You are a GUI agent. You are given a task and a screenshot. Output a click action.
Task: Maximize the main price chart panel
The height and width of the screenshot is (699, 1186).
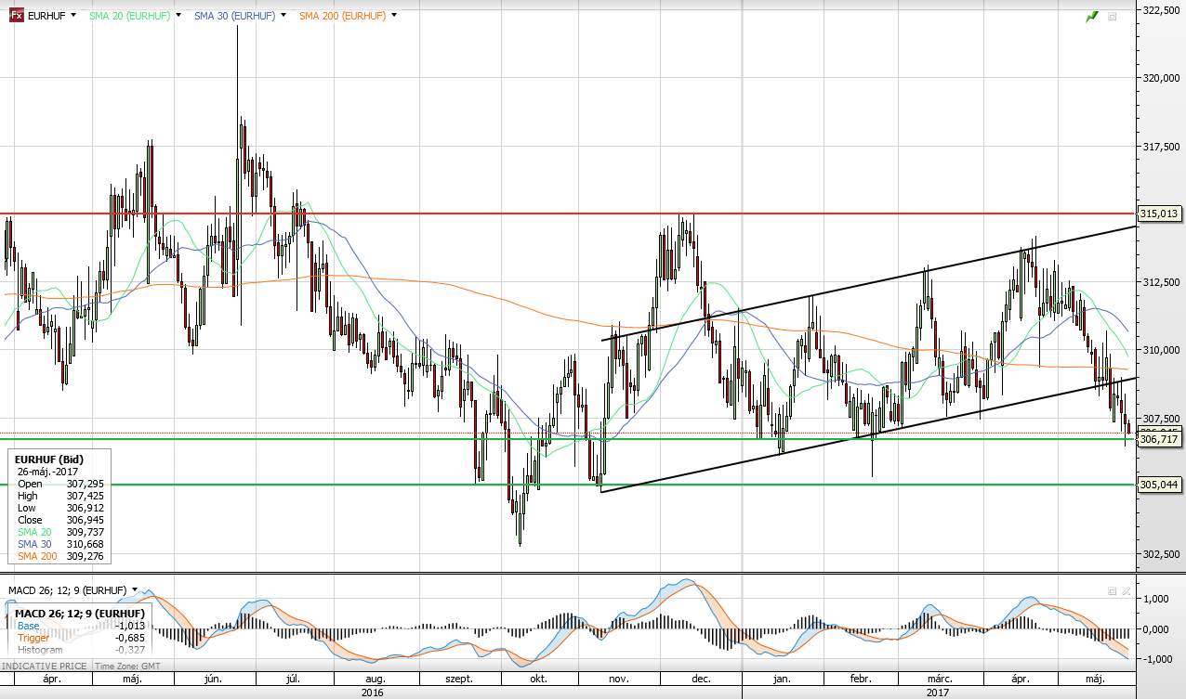pyautogui.click(x=1112, y=16)
